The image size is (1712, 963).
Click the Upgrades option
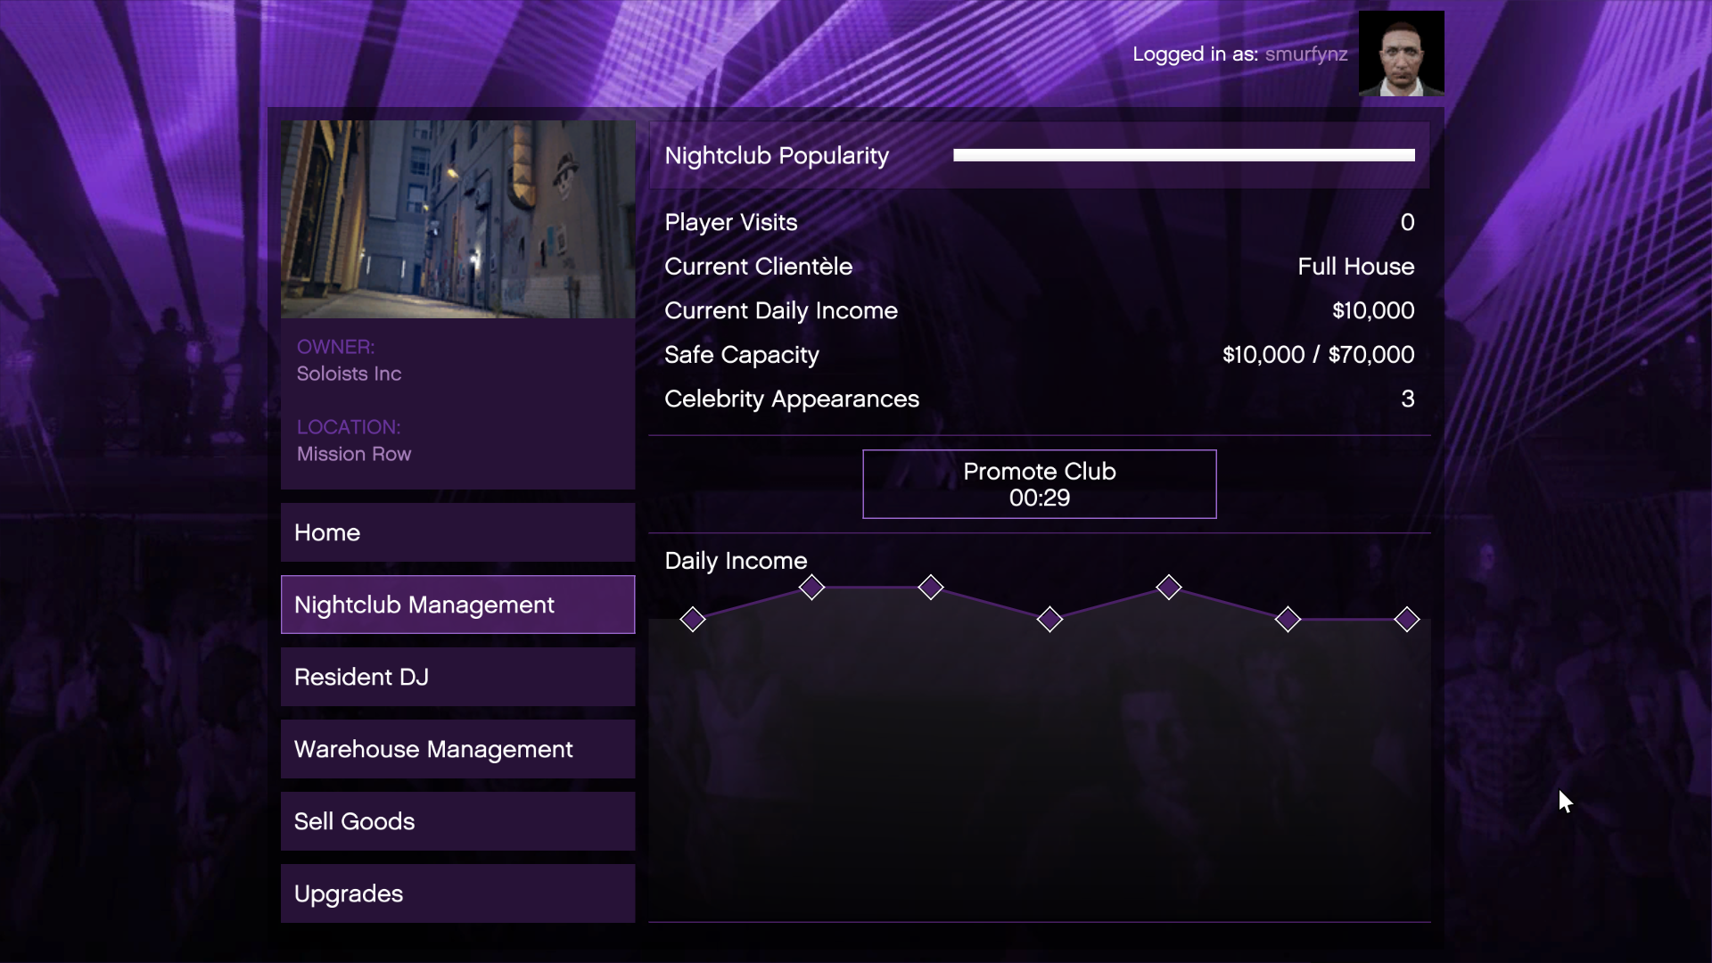click(457, 893)
